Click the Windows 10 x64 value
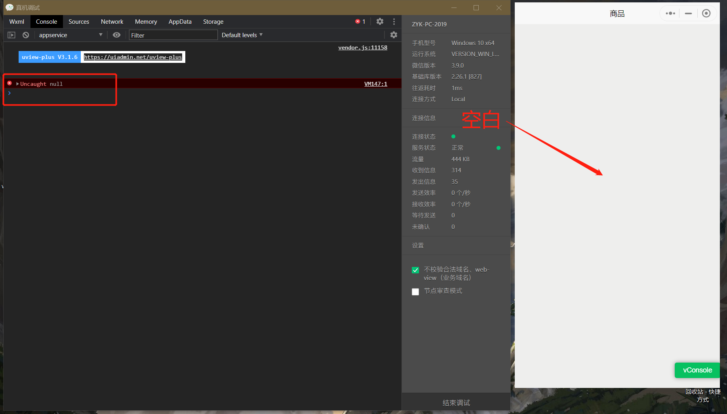This screenshot has height=414, width=727. pyautogui.click(x=473, y=43)
